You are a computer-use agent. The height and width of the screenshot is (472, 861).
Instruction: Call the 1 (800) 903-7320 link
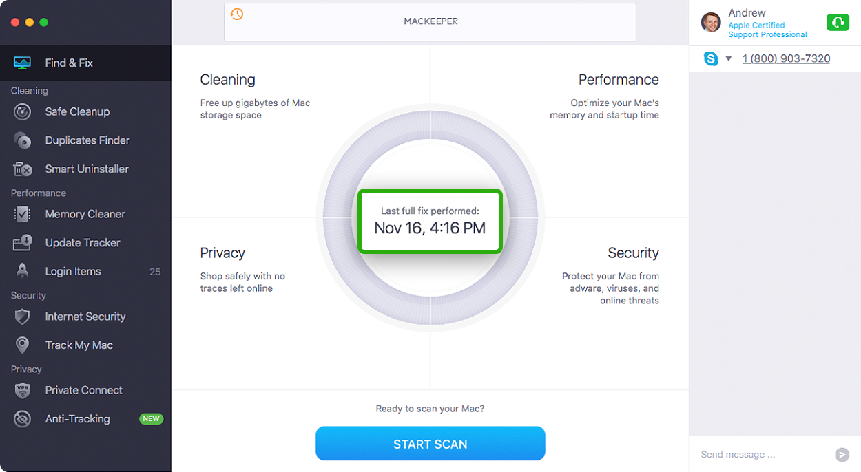click(786, 58)
